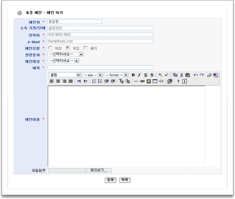Select the 개정 radio button
235x199 pixels.
pos(67,48)
